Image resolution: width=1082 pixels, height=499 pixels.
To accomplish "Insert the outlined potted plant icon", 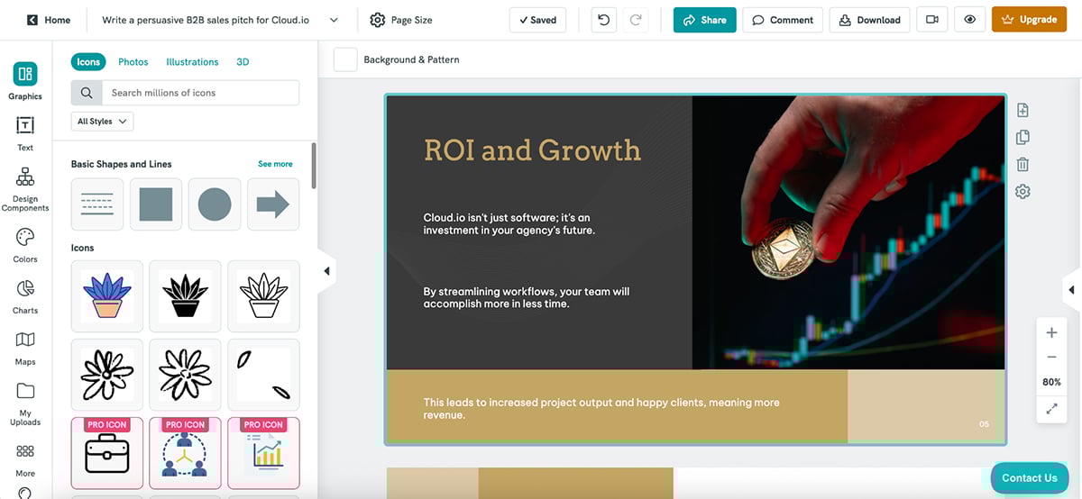I will click(263, 296).
